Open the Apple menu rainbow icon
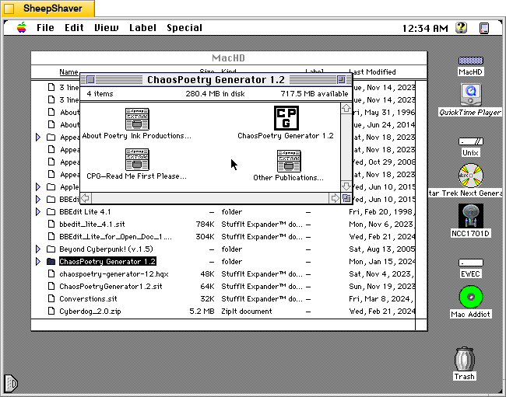Screen dimensions: 506x397 click(22, 28)
